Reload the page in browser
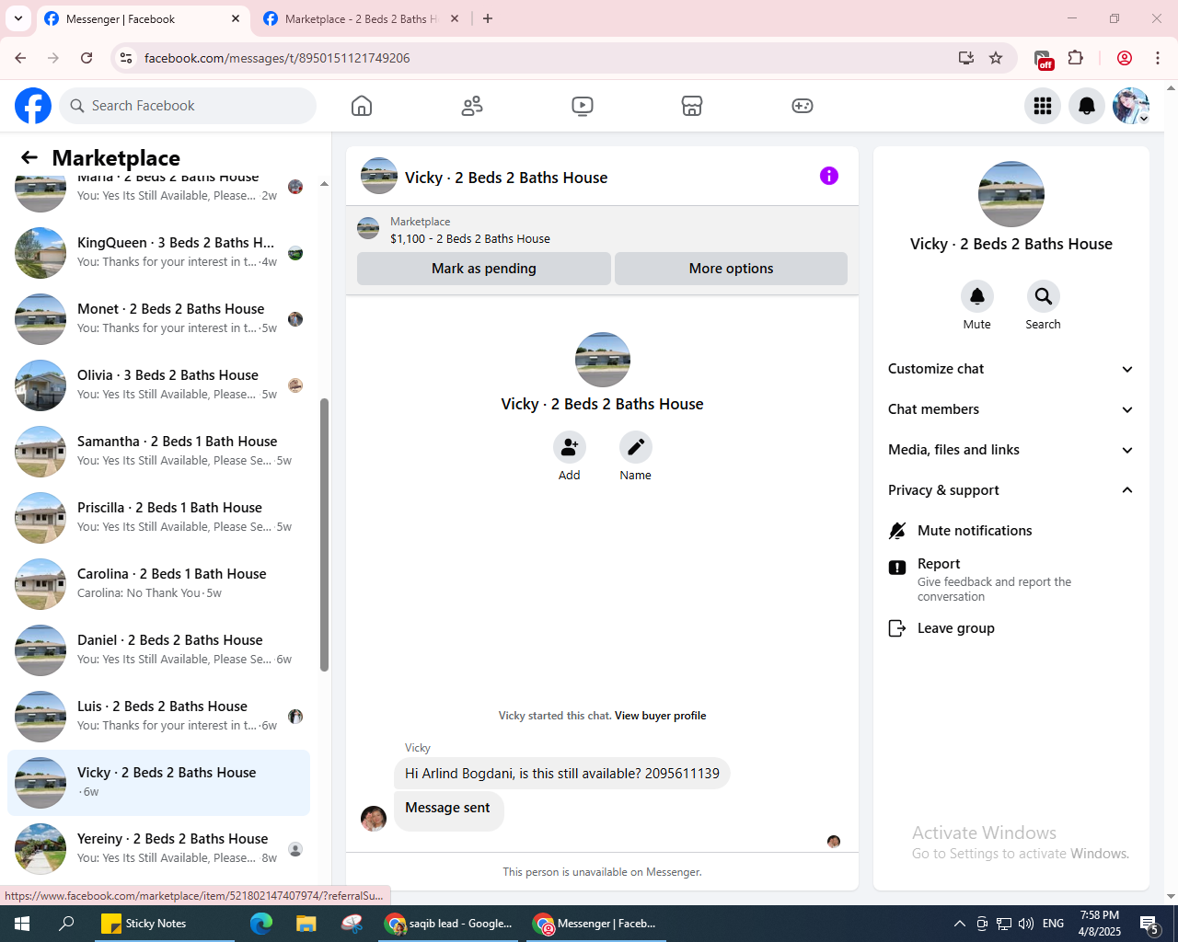Screen dimensions: 1178x942 (x=87, y=58)
